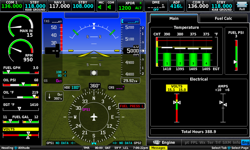Click the MAN IN manifold pressure gauge

[21, 26]
